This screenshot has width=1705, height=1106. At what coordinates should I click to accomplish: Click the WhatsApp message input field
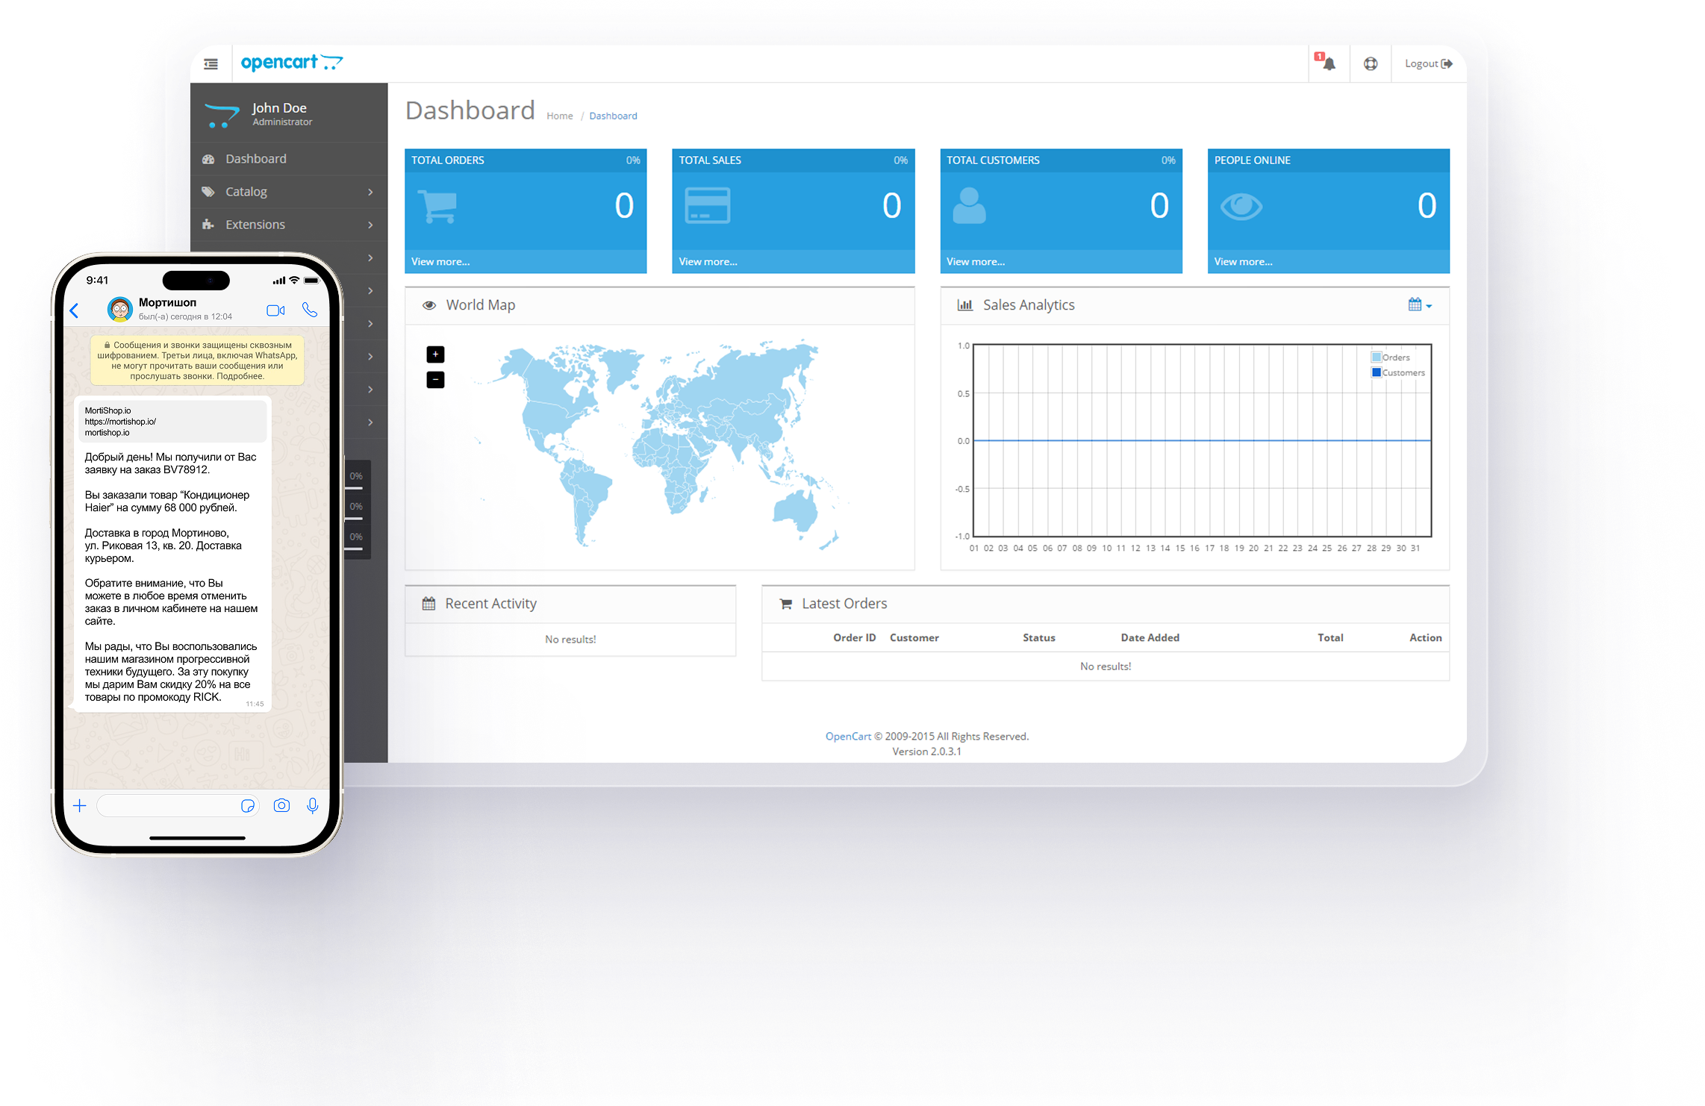[168, 805]
